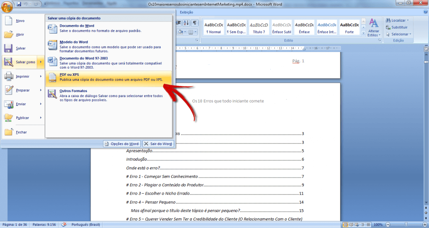The width and height of the screenshot is (429, 228).
Task: Switch to Print Layout view icon
Action: 346,225
